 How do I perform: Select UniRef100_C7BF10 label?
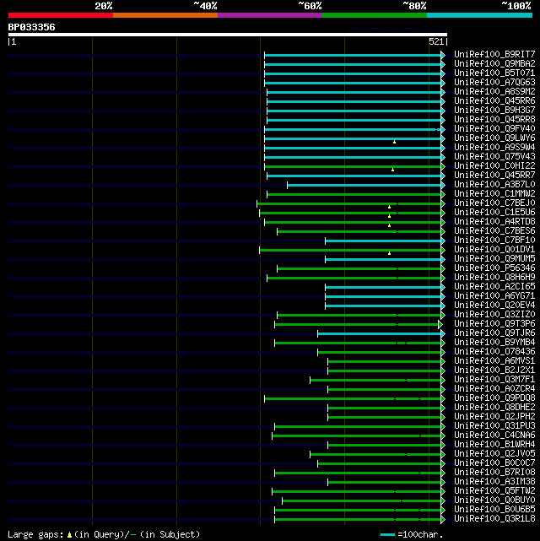click(x=494, y=241)
